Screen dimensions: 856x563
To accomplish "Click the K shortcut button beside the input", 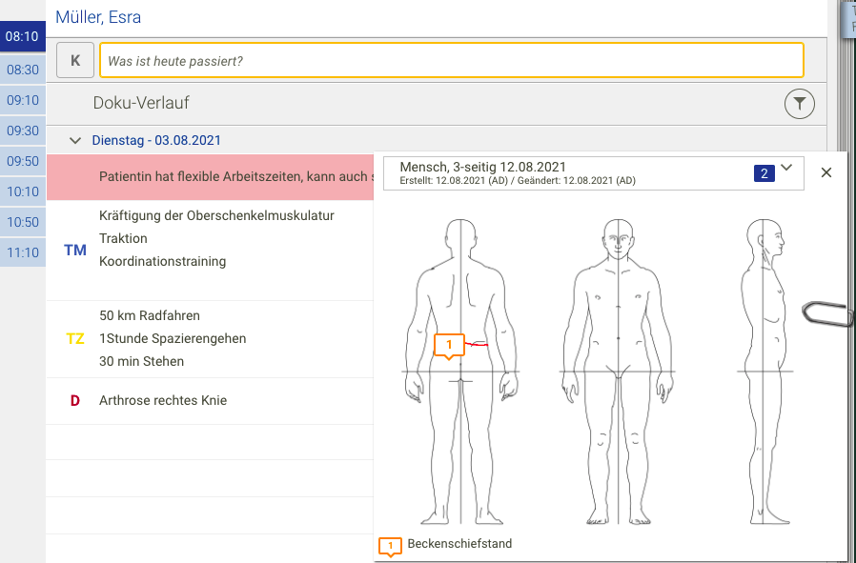I will coord(74,59).
